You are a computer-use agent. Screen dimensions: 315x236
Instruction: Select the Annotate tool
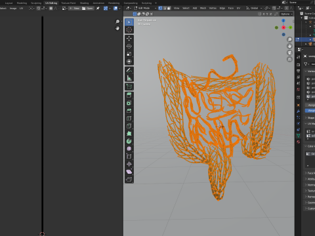129,70
